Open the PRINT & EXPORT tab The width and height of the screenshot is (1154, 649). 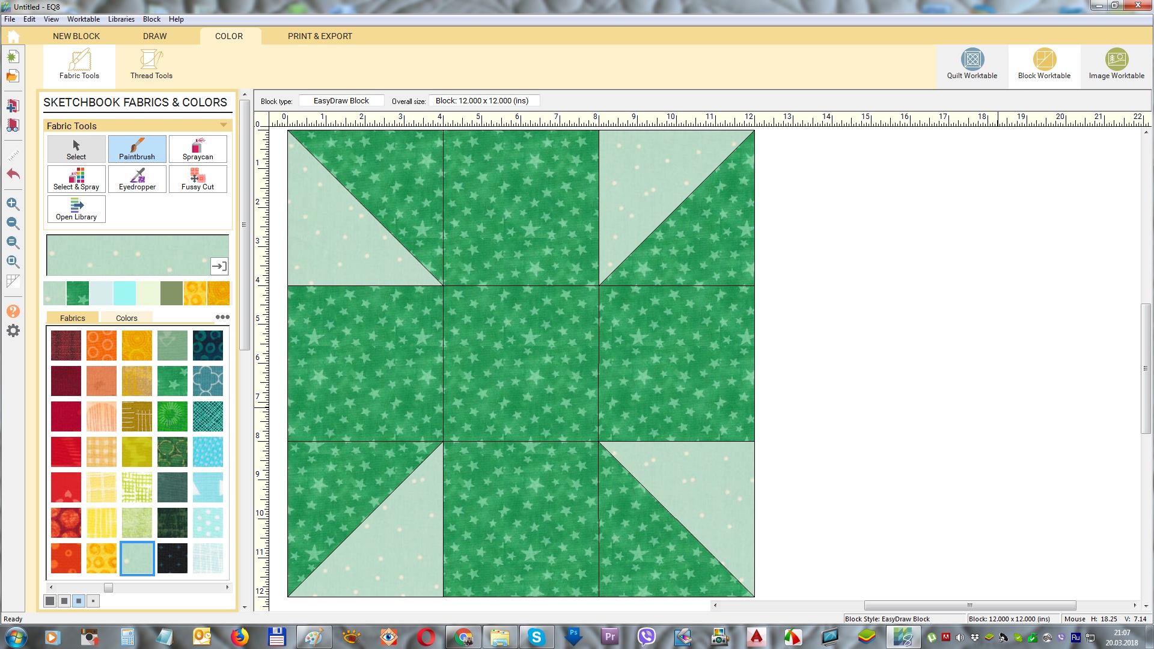pyautogui.click(x=320, y=36)
